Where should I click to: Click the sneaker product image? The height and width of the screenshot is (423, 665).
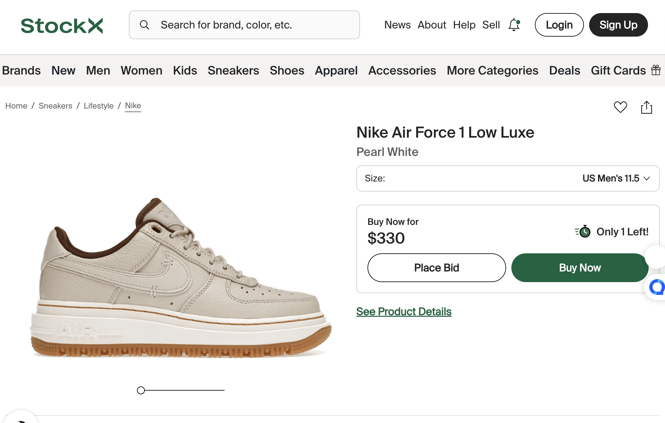(x=181, y=278)
